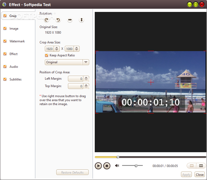
Task: Open the Subtitles tab
Action: 15,79
